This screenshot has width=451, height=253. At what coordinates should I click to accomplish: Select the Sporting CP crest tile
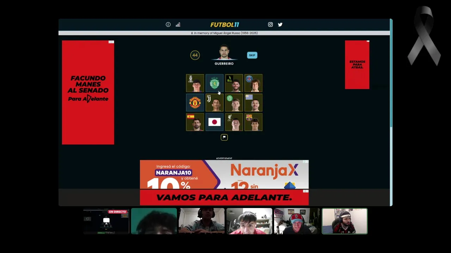coord(214,83)
